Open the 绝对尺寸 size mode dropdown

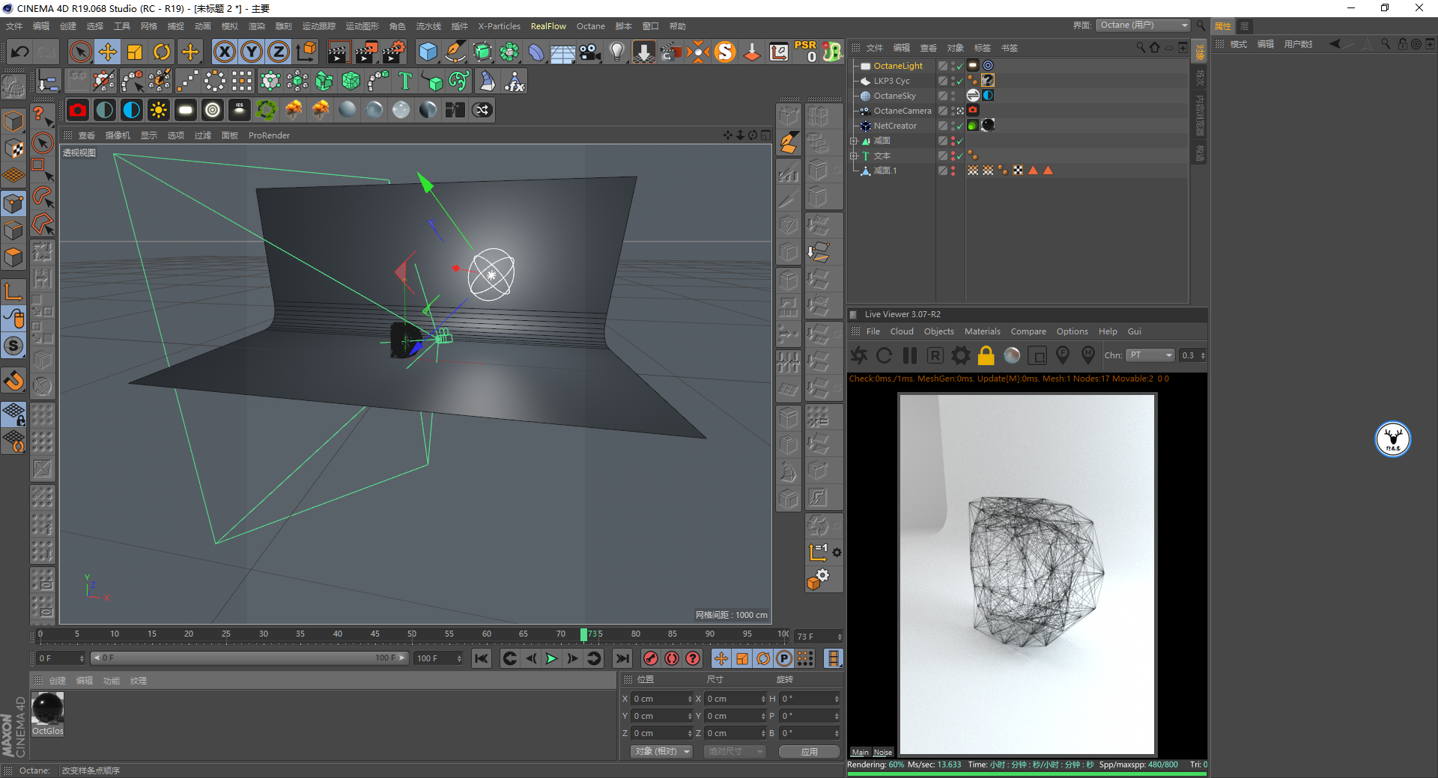735,751
